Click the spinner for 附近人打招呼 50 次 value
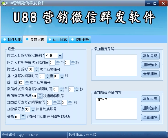Screen dimensions: 168x138 click(x=36, y=69)
